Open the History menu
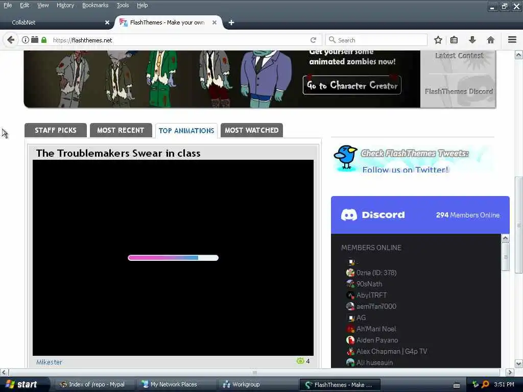 point(65,5)
